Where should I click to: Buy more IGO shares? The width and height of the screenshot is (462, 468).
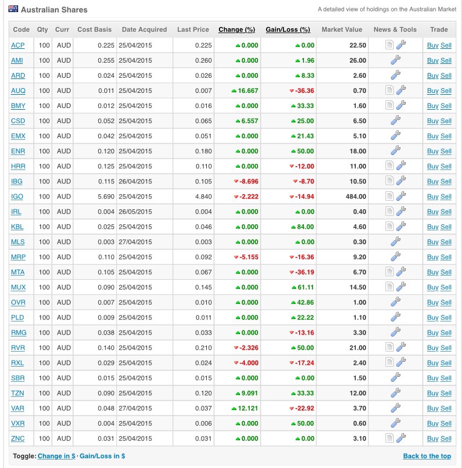[432, 197]
